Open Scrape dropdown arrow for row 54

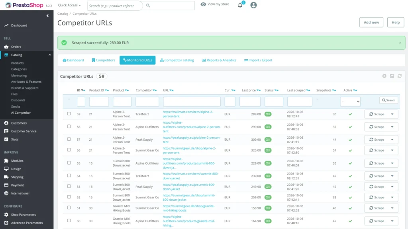point(392,176)
